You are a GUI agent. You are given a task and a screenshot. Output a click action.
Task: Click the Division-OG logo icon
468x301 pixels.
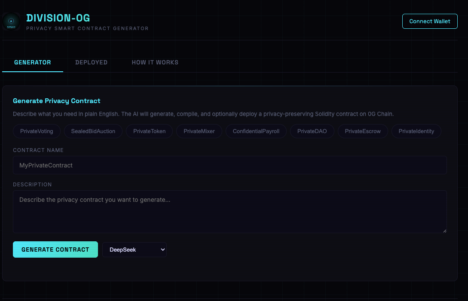pyautogui.click(x=11, y=21)
